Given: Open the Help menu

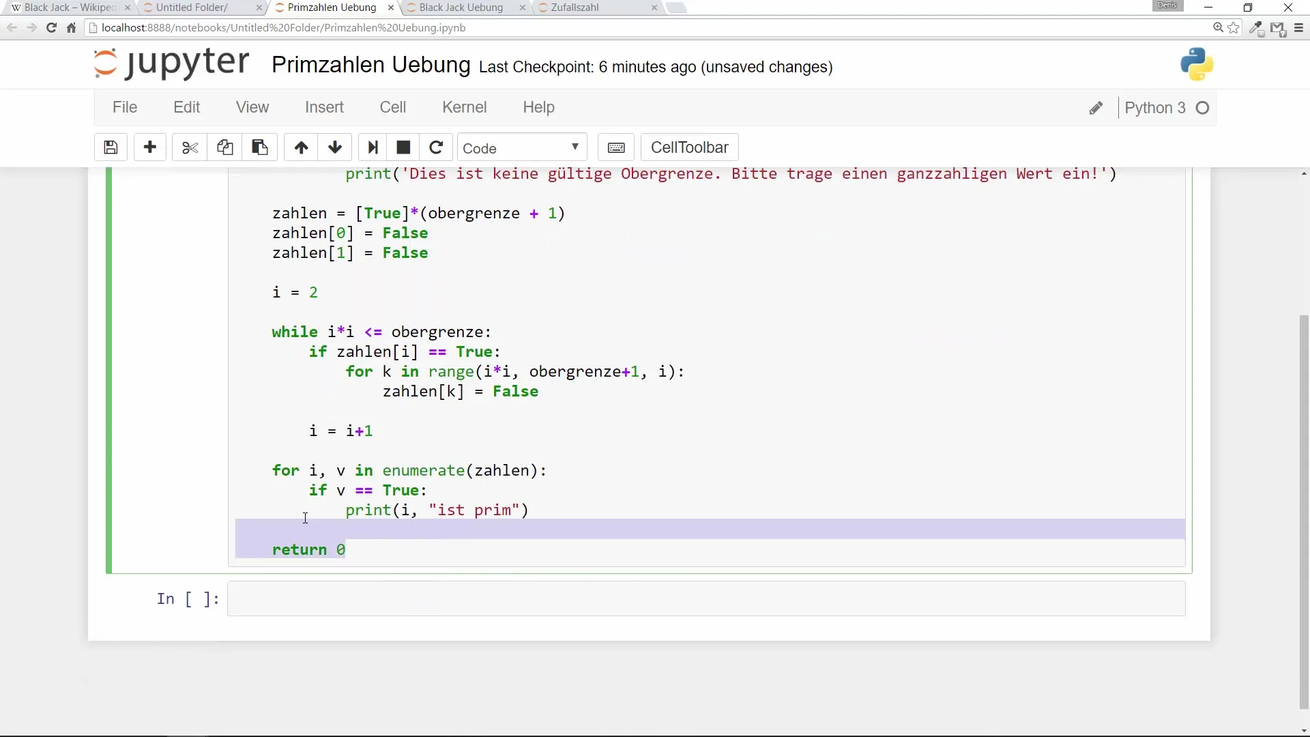Looking at the screenshot, I should pyautogui.click(x=538, y=107).
